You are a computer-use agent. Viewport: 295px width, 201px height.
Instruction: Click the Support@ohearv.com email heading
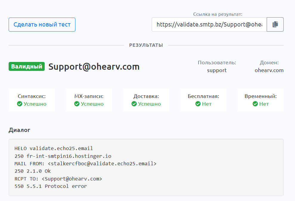coord(94,67)
